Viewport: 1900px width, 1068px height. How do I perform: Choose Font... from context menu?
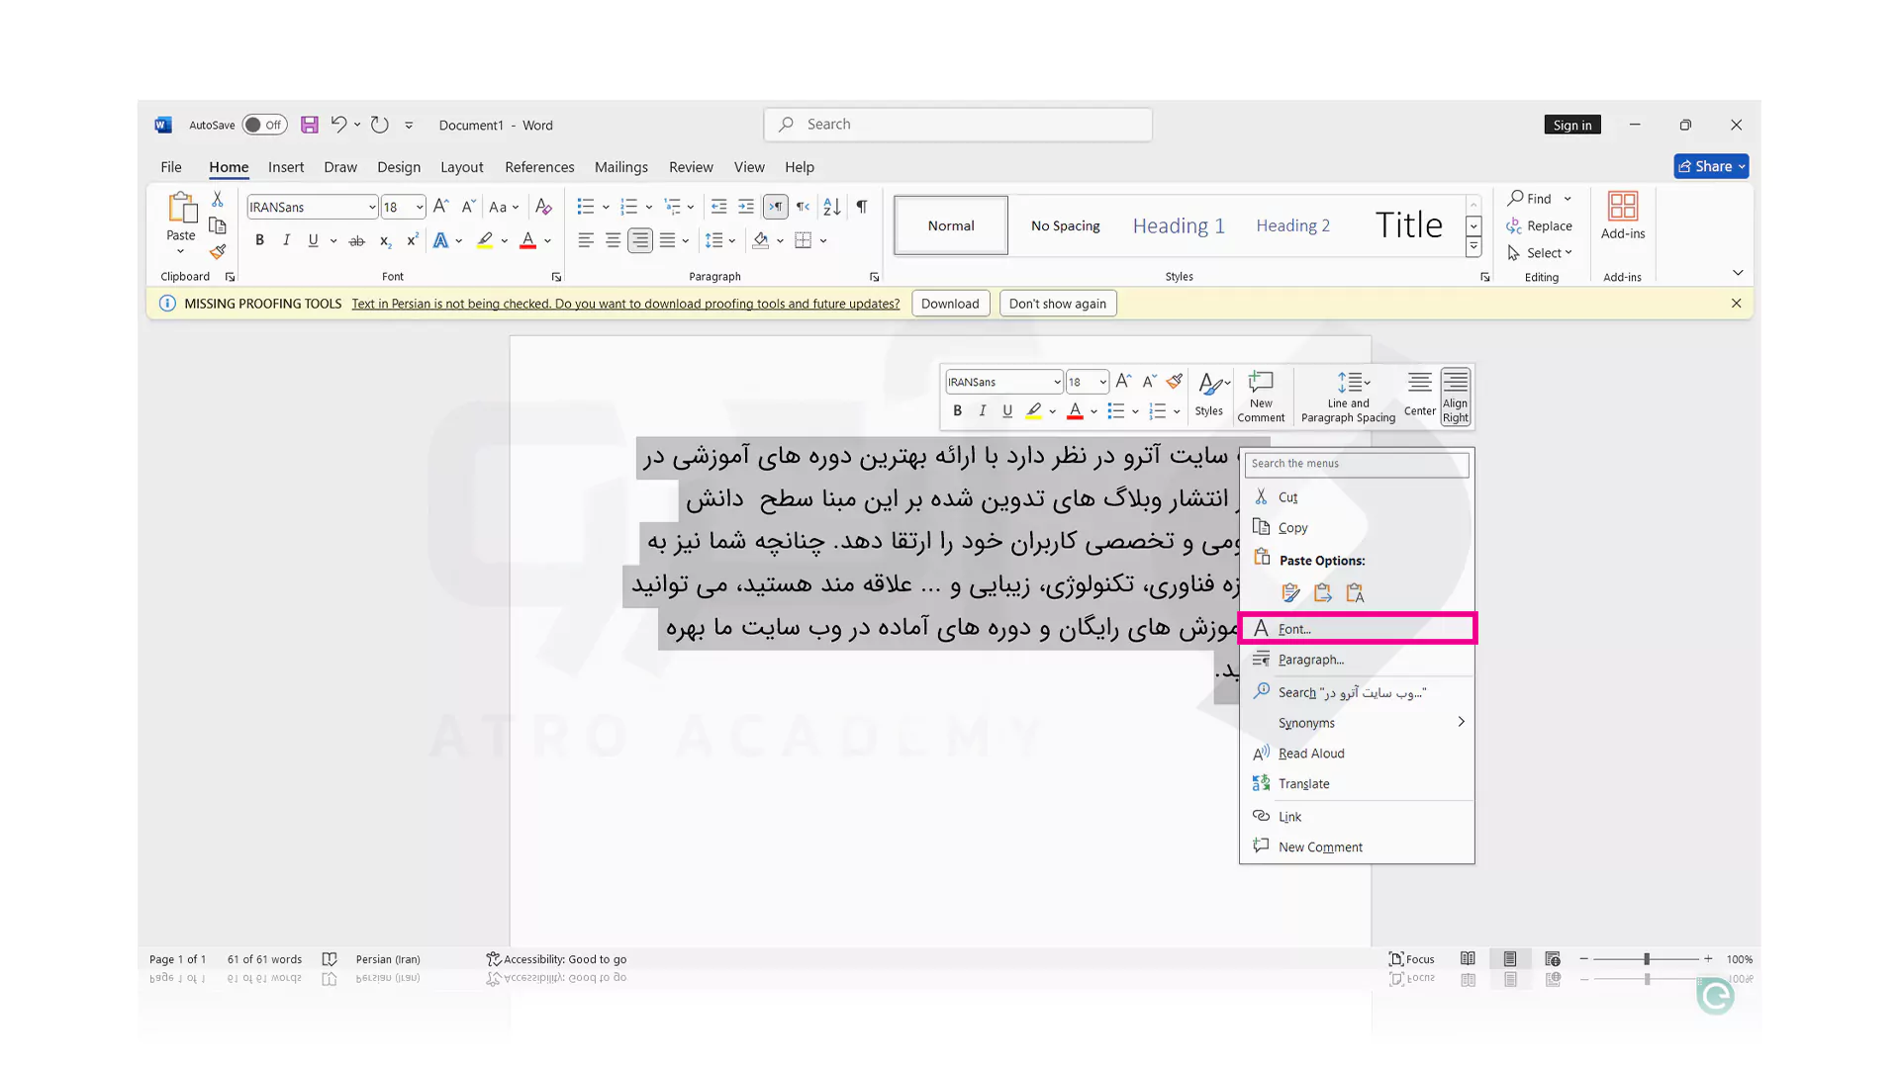(1357, 629)
